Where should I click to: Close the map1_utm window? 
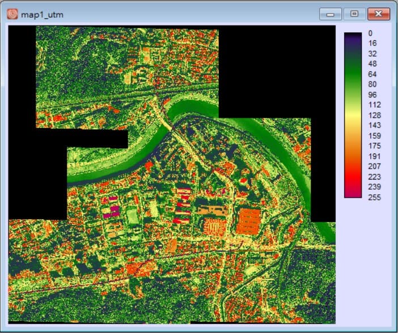click(x=379, y=13)
